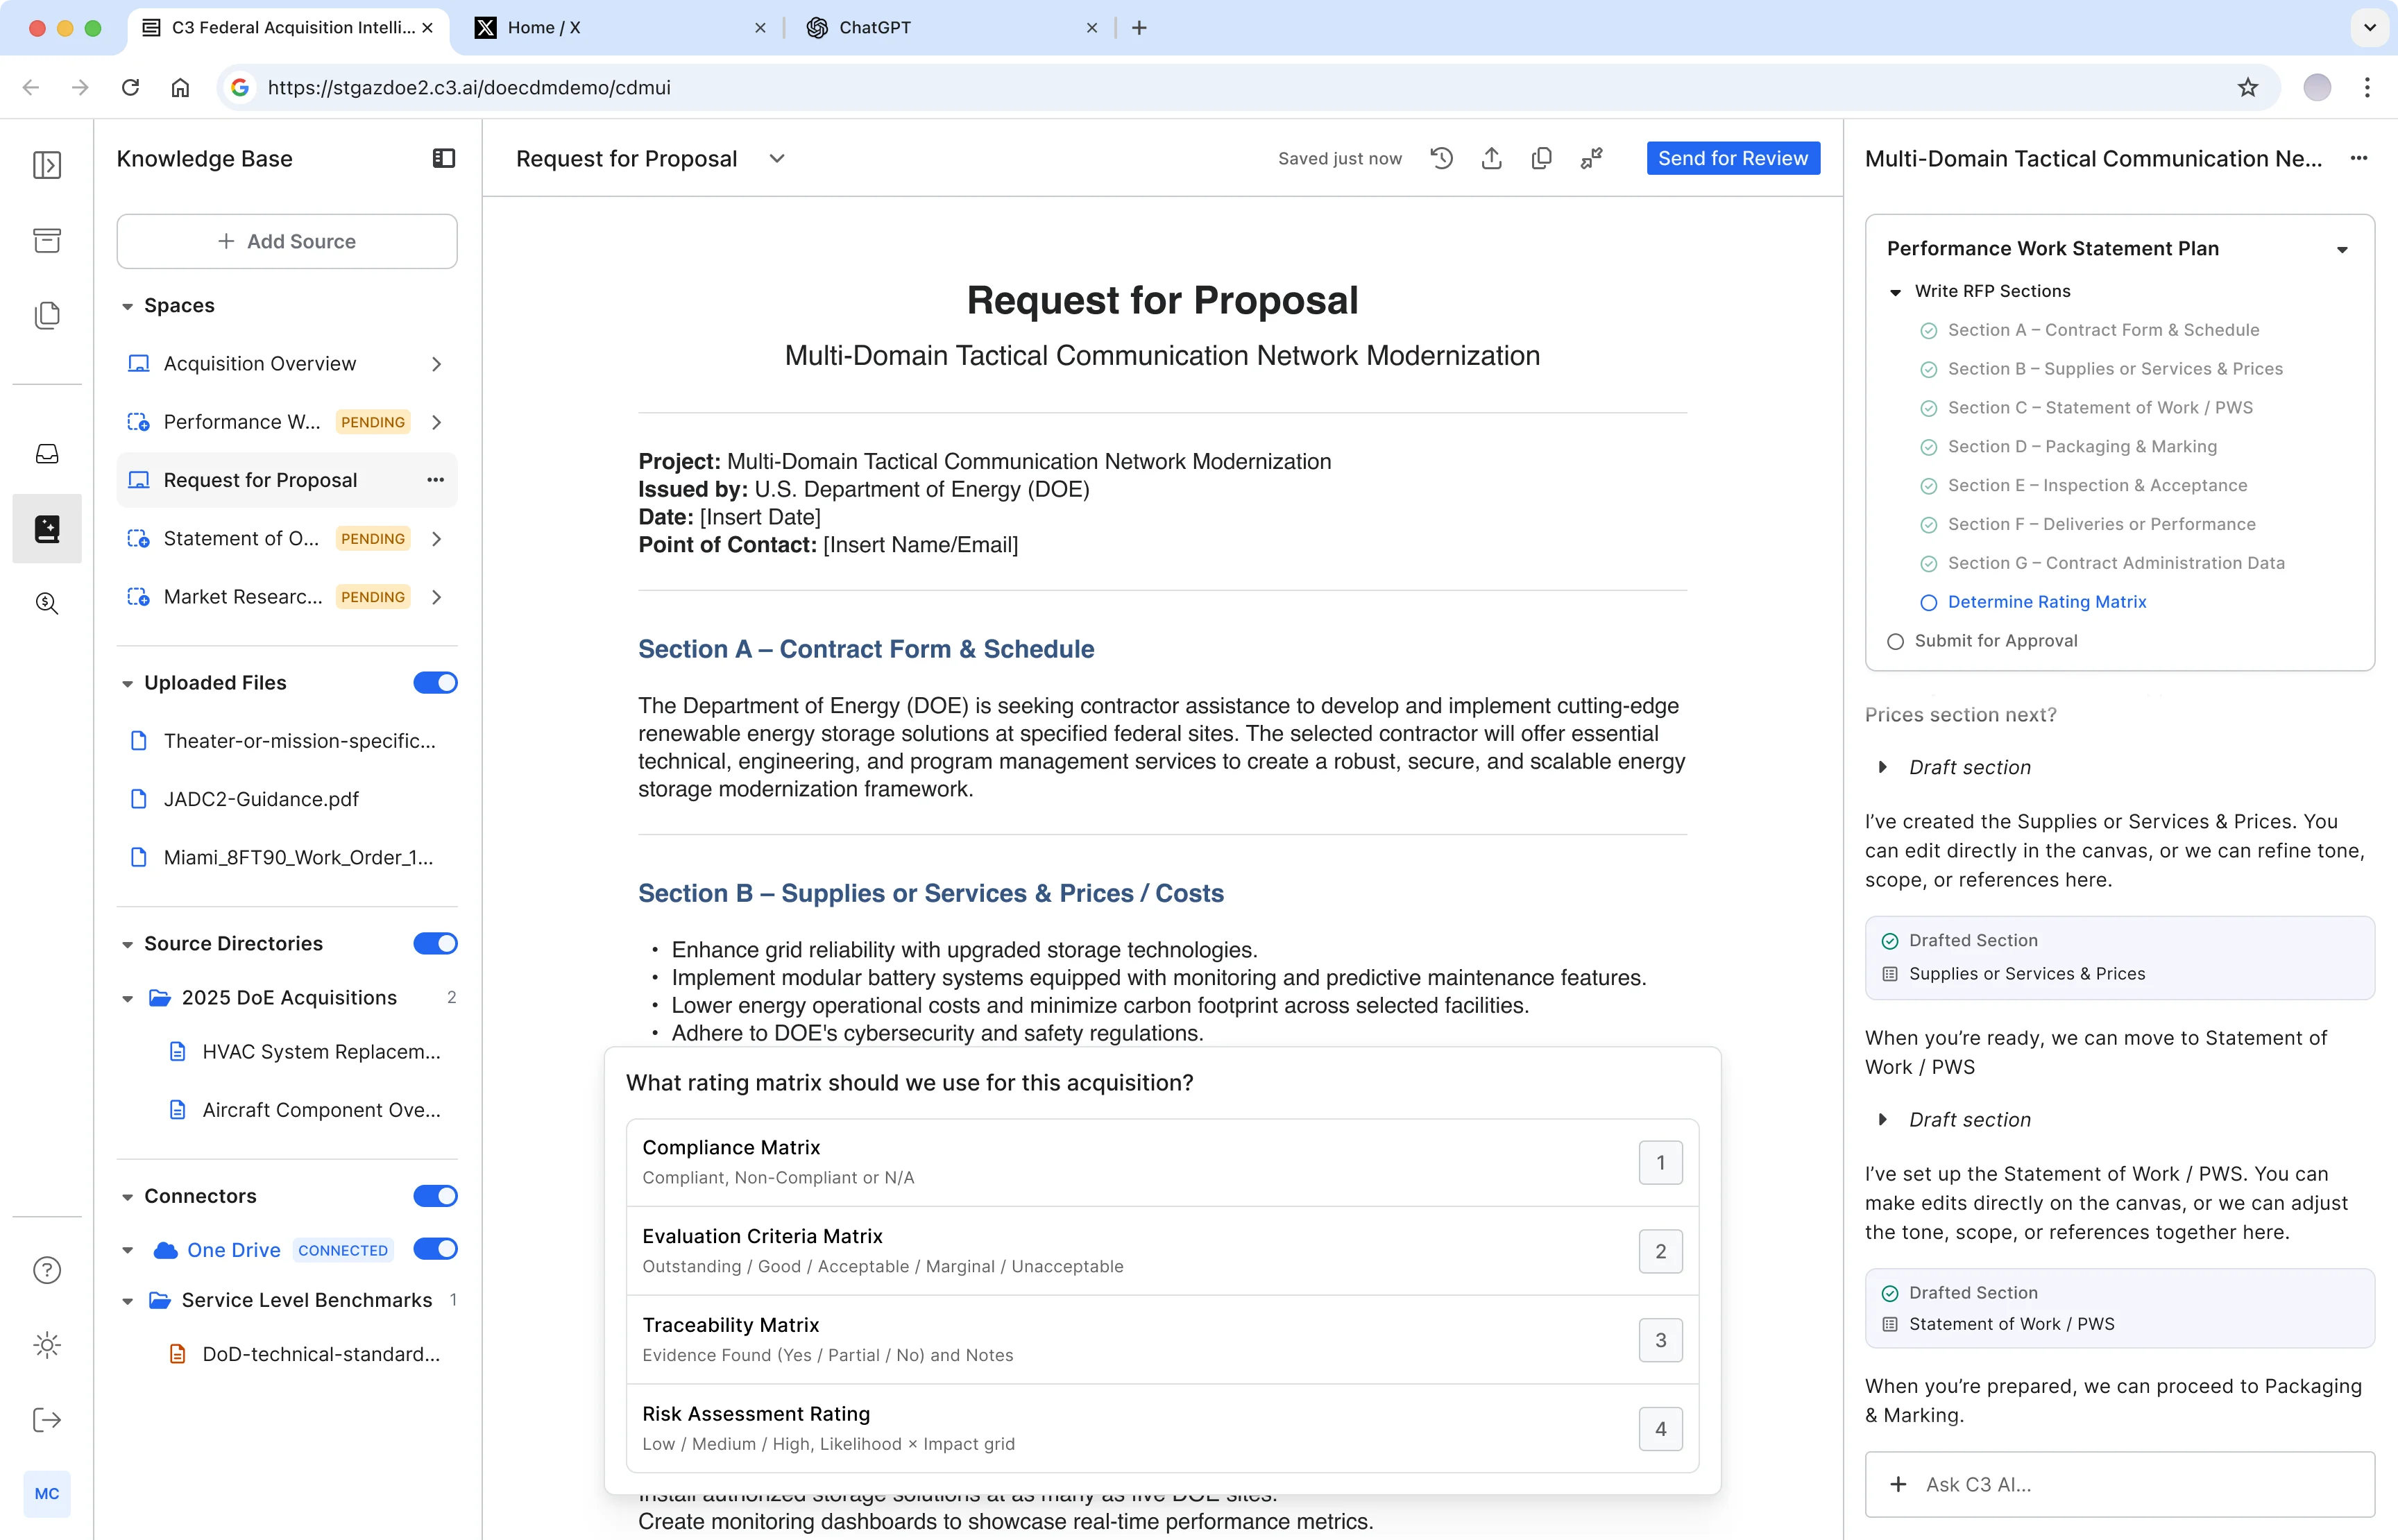Screen dimensions: 2398x1540
Task: Go to browser home icon
Action: click(180, 87)
